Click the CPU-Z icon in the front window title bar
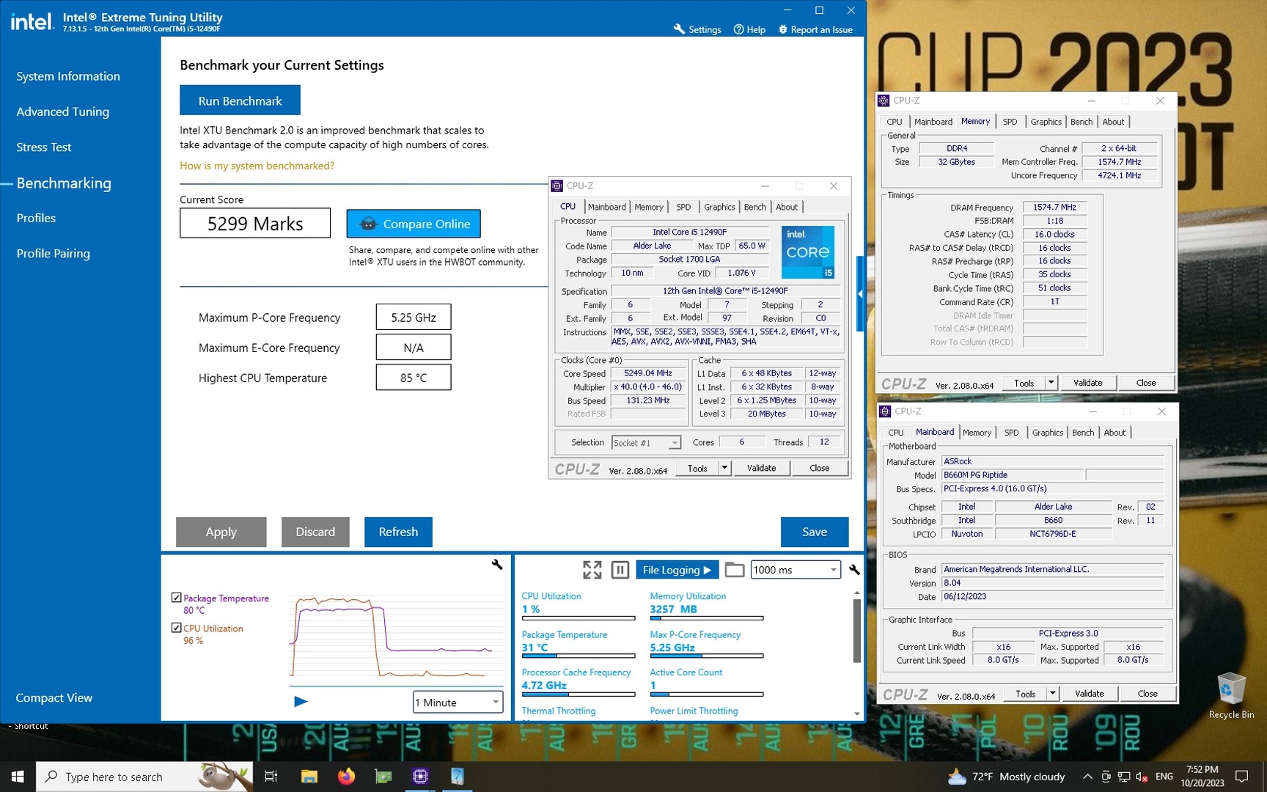The width and height of the screenshot is (1267, 792). 557,186
